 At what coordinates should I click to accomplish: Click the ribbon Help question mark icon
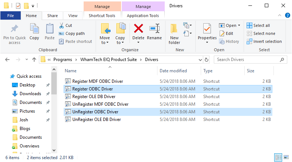(286, 16)
